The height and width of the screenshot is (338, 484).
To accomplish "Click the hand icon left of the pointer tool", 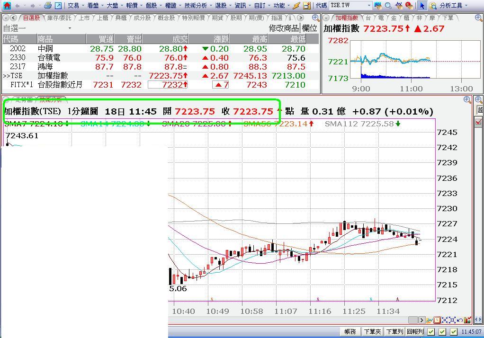I will 409,6.
